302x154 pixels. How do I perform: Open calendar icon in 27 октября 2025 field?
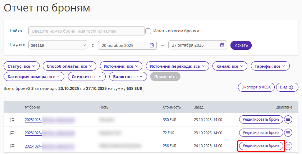pos(222,45)
